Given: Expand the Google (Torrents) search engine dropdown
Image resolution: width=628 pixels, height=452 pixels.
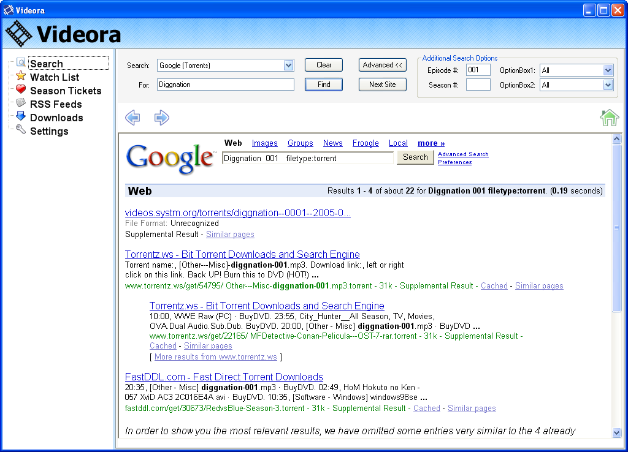Looking at the screenshot, I should pyautogui.click(x=288, y=65).
